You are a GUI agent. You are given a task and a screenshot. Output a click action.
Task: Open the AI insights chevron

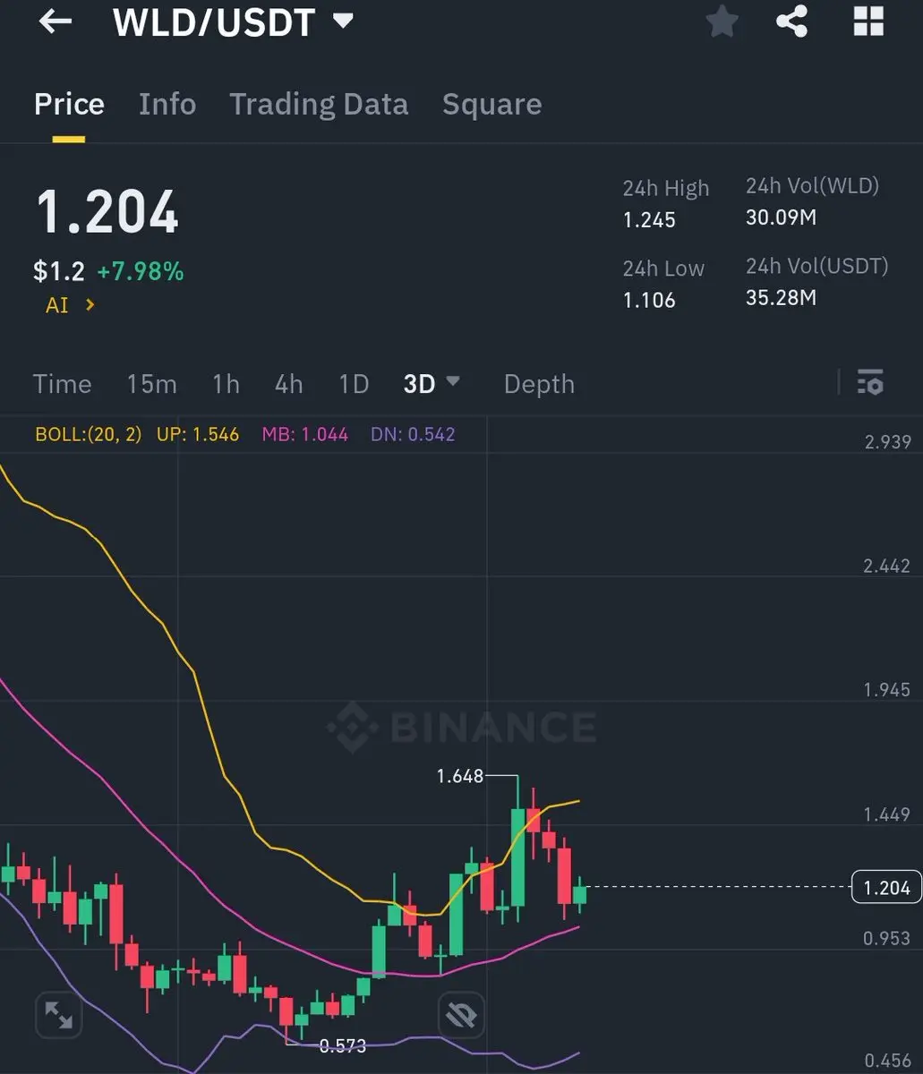(90, 305)
